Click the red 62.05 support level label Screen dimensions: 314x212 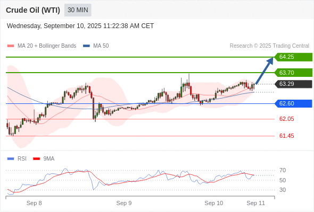coord(286,119)
